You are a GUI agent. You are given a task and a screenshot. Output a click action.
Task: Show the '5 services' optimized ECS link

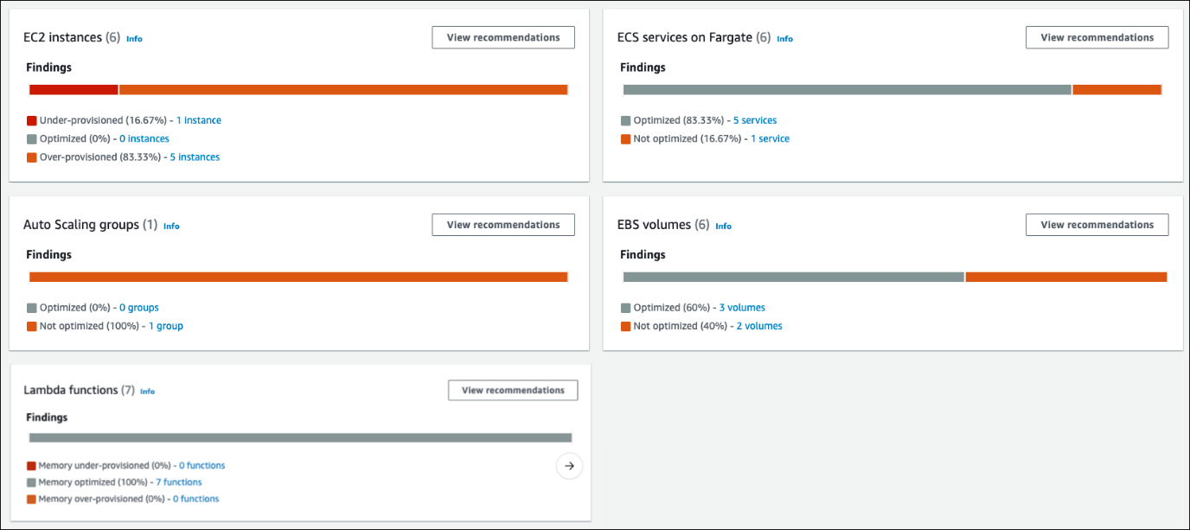tap(755, 121)
